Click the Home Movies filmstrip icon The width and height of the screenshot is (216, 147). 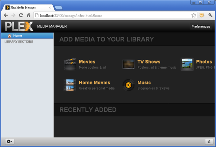click(70, 85)
